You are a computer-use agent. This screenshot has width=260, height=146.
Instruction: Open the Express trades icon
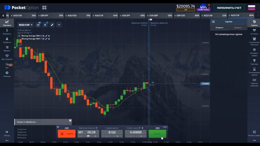pyautogui.click(x=254, y=52)
